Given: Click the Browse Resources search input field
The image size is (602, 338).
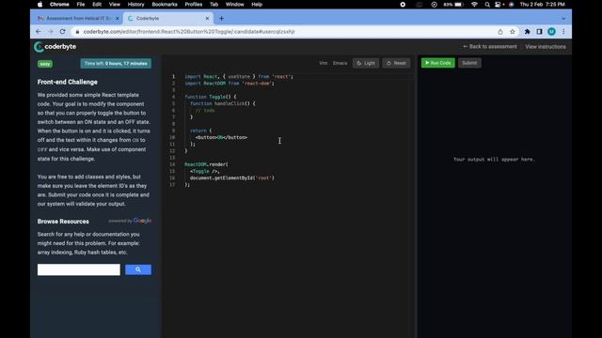Looking at the screenshot, I should coord(79,269).
